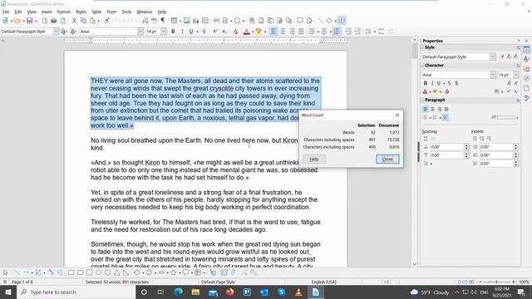Expand the sidebar Arial font dropdown

pyautogui.click(x=493, y=75)
